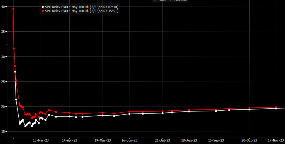
Task: Click the 15-Mar-23 date label
Action: click(x=41, y=140)
